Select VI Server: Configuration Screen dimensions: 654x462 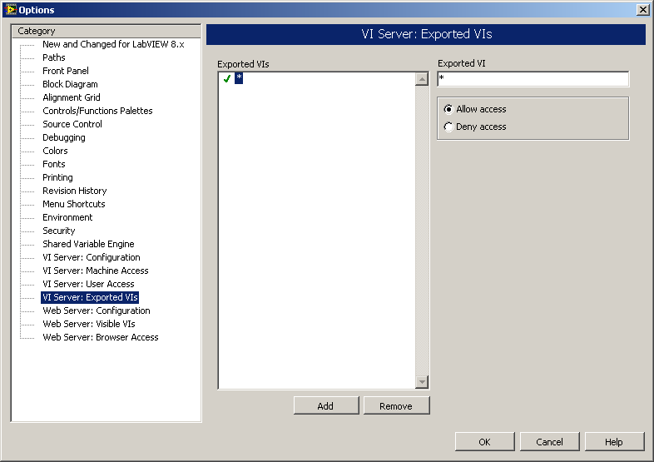(x=92, y=258)
